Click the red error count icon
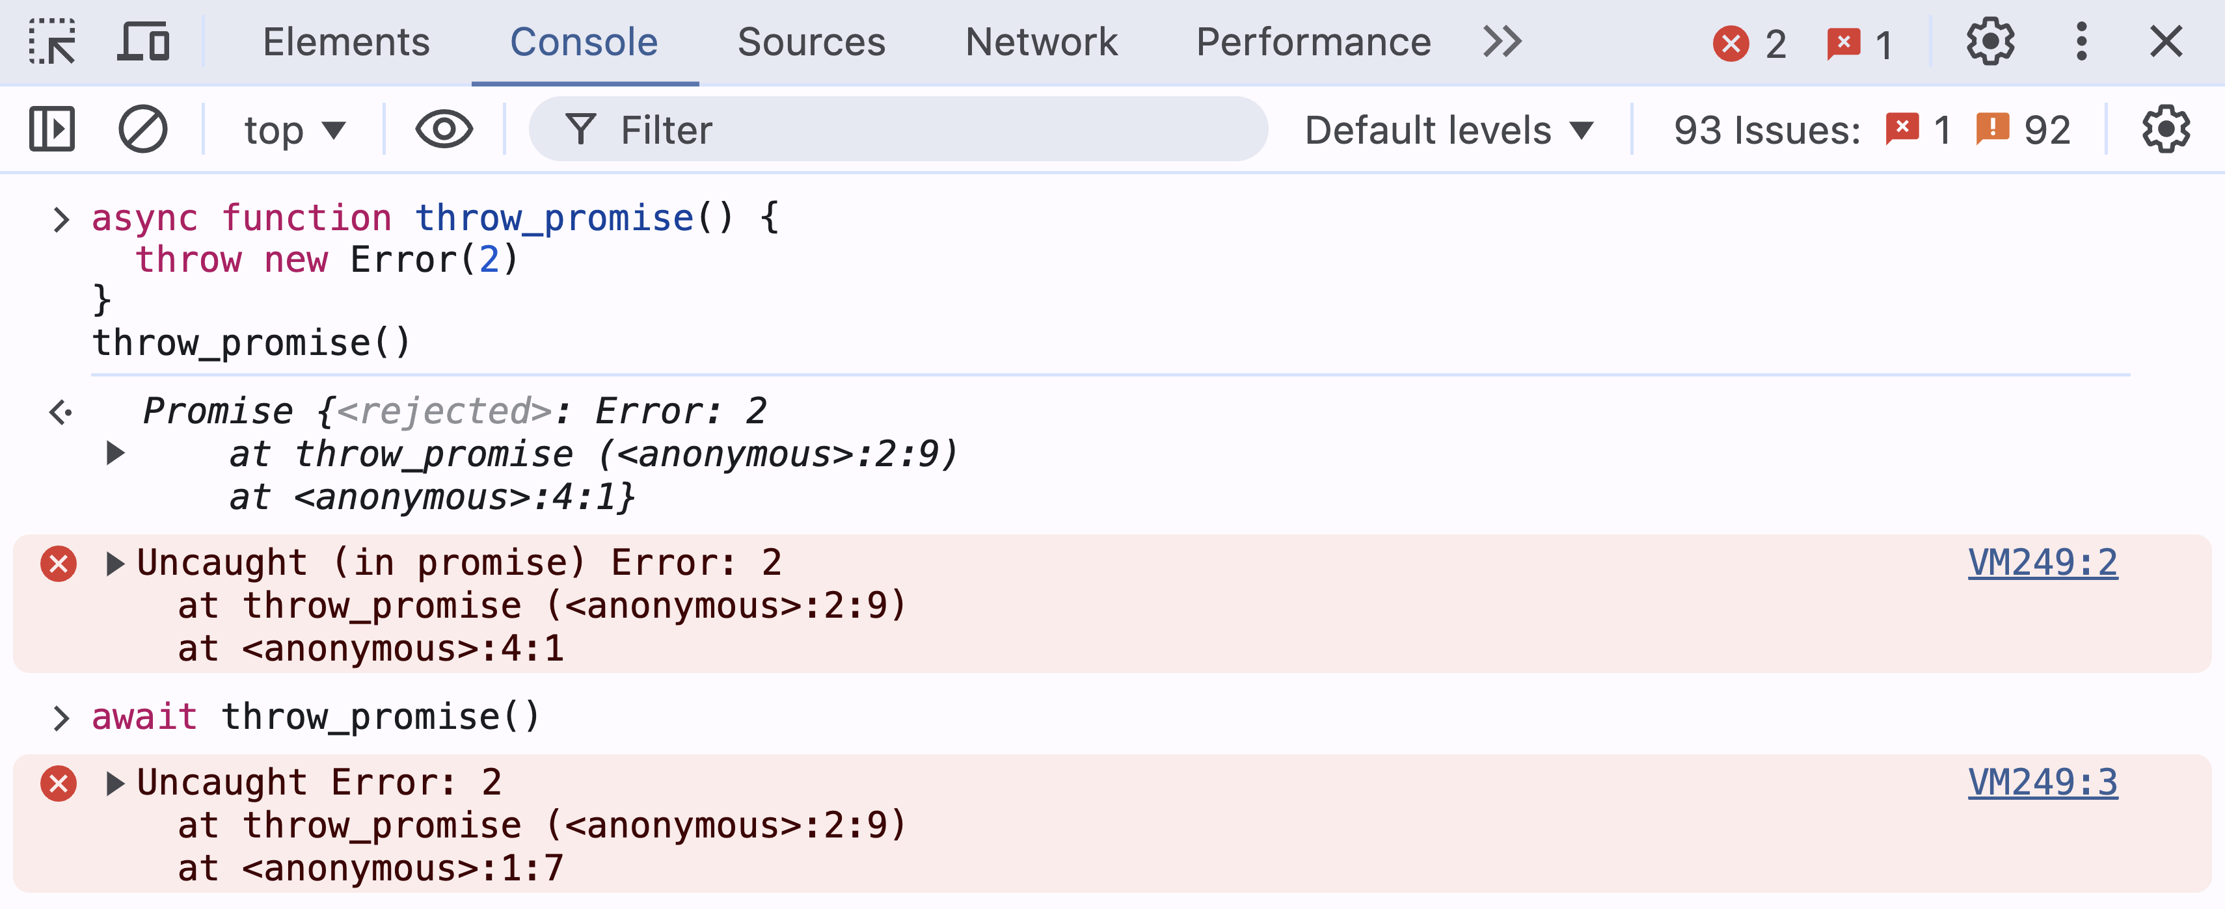Viewport: 2225px width, 909px height. tap(1730, 43)
